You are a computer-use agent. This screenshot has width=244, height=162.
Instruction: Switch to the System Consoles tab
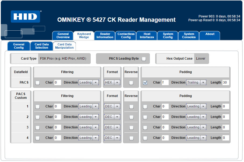tap(189, 36)
